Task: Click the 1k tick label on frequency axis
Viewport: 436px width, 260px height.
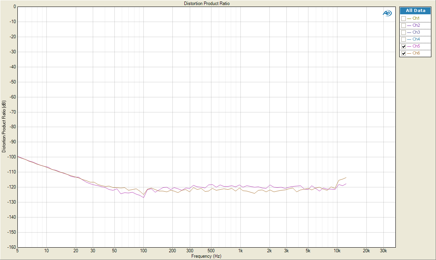Action: (x=240, y=251)
